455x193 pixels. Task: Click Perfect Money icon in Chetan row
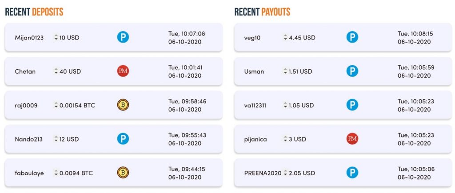pyautogui.click(x=123, y=71)
